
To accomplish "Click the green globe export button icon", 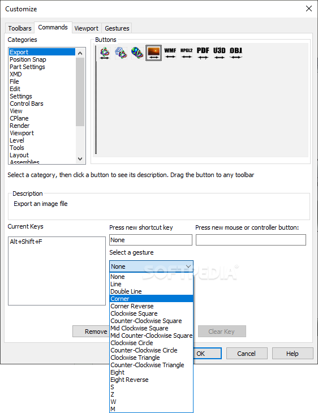I will pos(137,53).
